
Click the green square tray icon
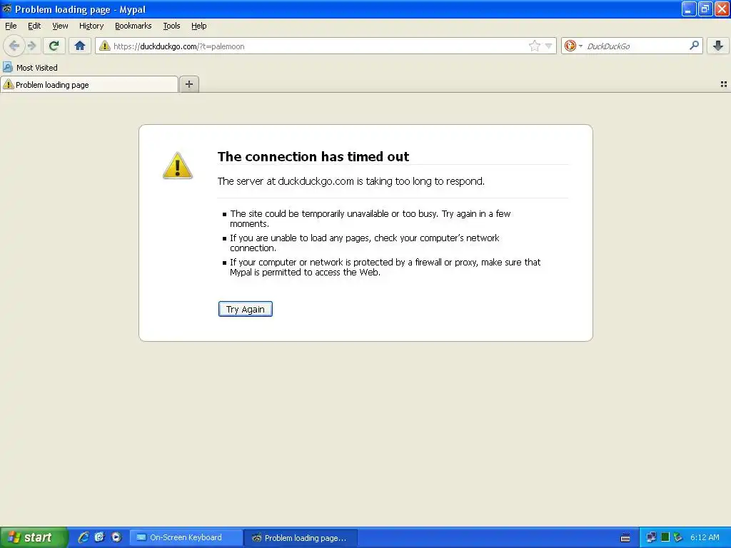click(665, 537)
